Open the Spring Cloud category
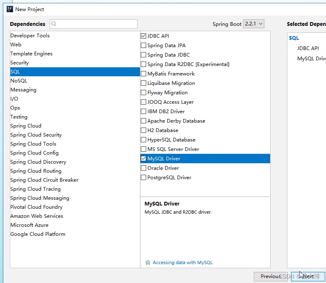Screen dimensions: 326x283 (x=75, y=126)
